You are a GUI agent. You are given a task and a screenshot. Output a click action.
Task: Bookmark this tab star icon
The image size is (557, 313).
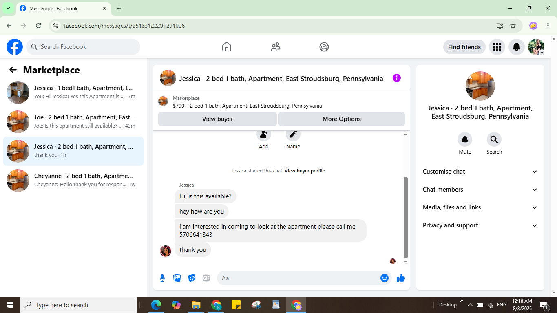pos(513,26)
